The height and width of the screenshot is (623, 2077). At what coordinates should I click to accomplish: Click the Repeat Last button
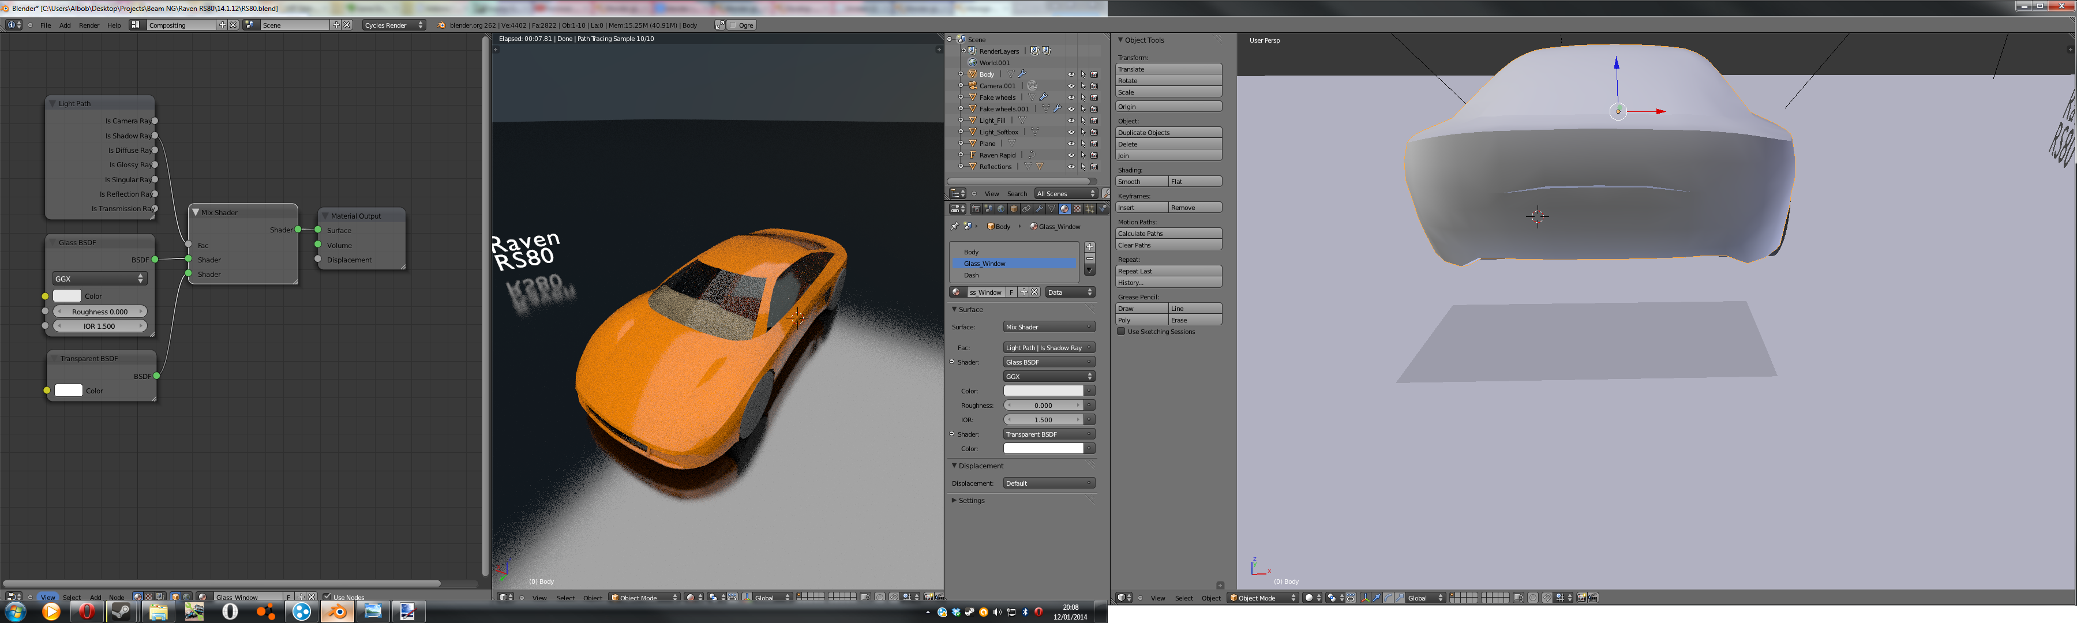click(x=1168, y=272)
